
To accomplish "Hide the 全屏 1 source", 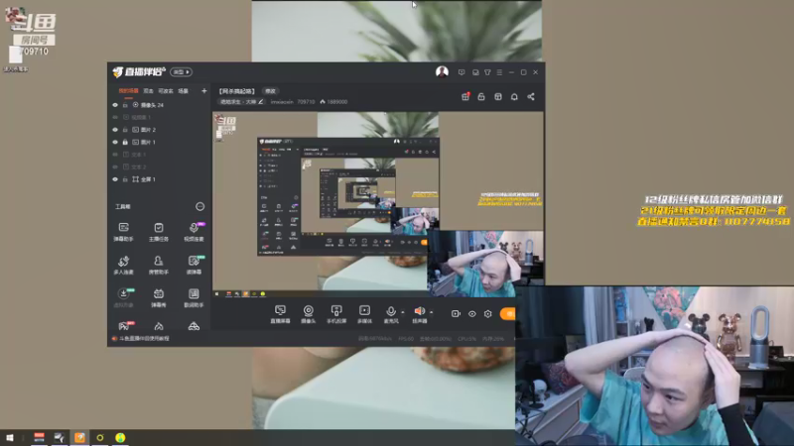I will point(115,179).
